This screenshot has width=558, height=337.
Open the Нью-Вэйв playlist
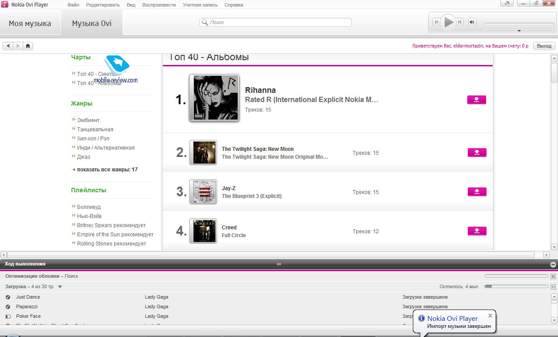tap(89, 216)
